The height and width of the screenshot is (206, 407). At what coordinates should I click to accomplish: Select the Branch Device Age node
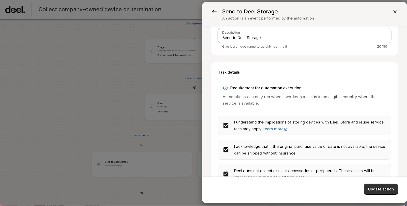tap(173, 107)
